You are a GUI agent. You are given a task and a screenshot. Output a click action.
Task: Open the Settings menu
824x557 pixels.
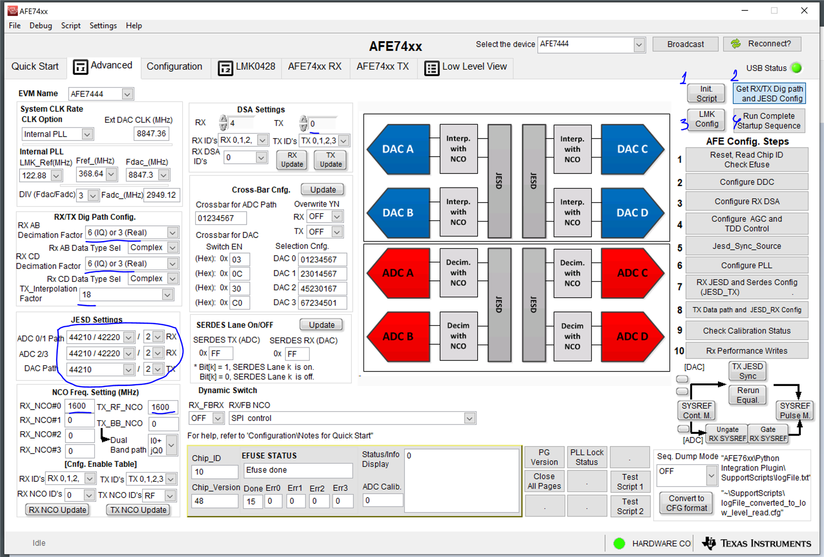click(x=103, y=26)
